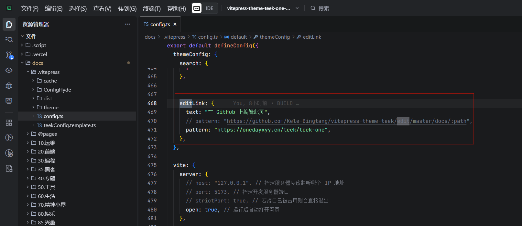Screen dimensions: 522x226
Task: Open the 选择(S) menu
Action: tap(78, 8)
